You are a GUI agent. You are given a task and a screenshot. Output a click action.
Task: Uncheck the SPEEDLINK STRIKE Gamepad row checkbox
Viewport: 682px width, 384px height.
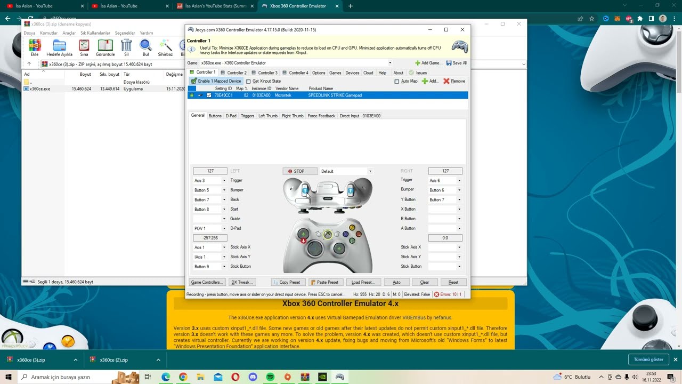click(209, 95)
